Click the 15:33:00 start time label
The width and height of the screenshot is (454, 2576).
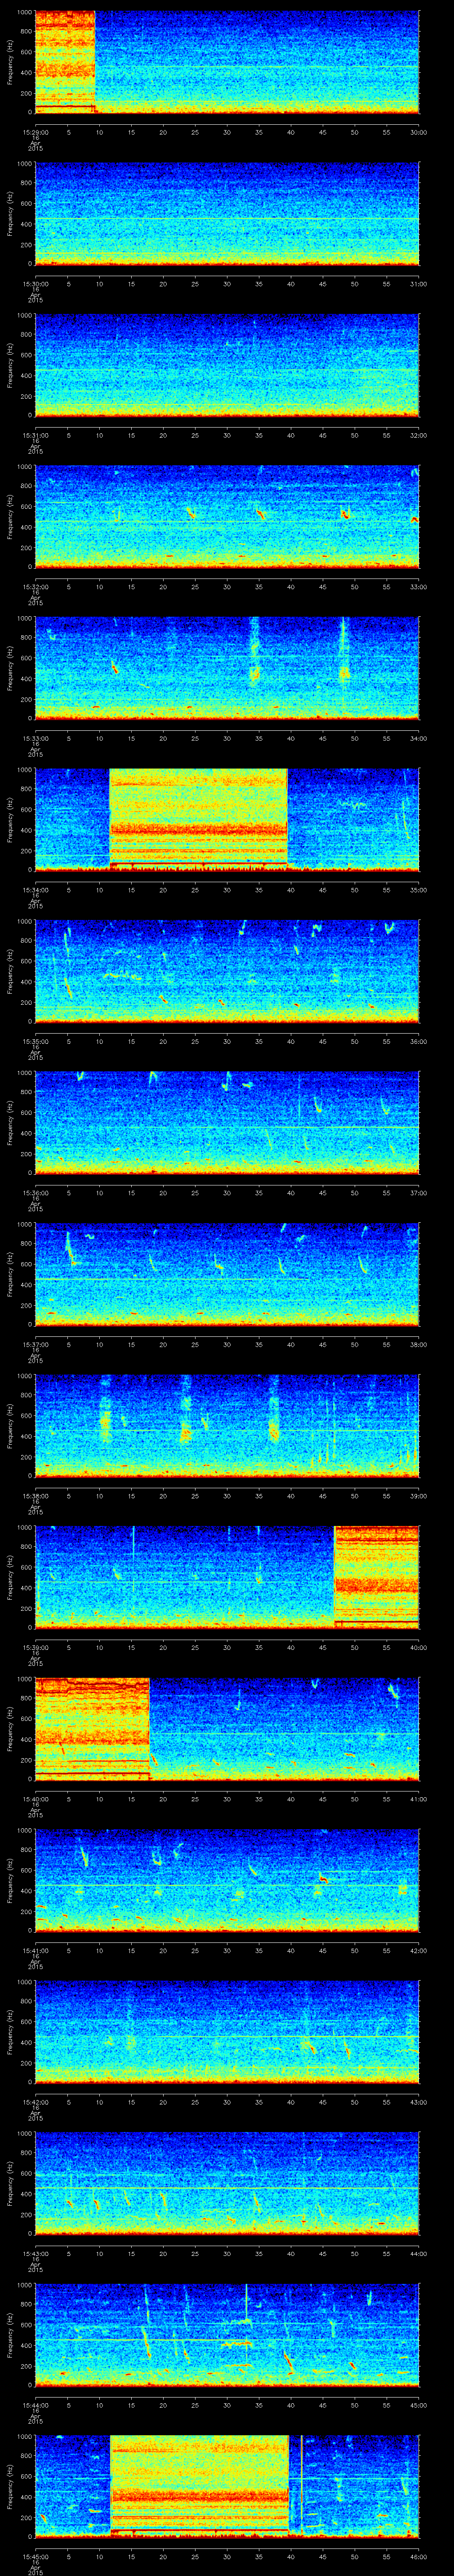[x=35, y=738]
